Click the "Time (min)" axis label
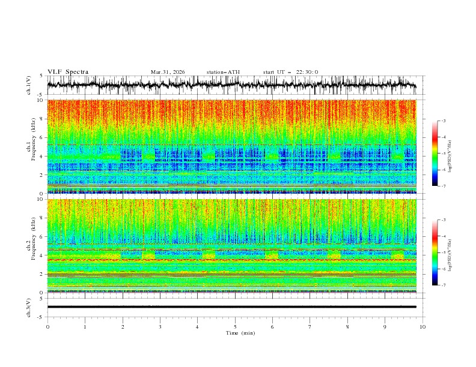Screen dimensions: 476x367 [240, 333]
